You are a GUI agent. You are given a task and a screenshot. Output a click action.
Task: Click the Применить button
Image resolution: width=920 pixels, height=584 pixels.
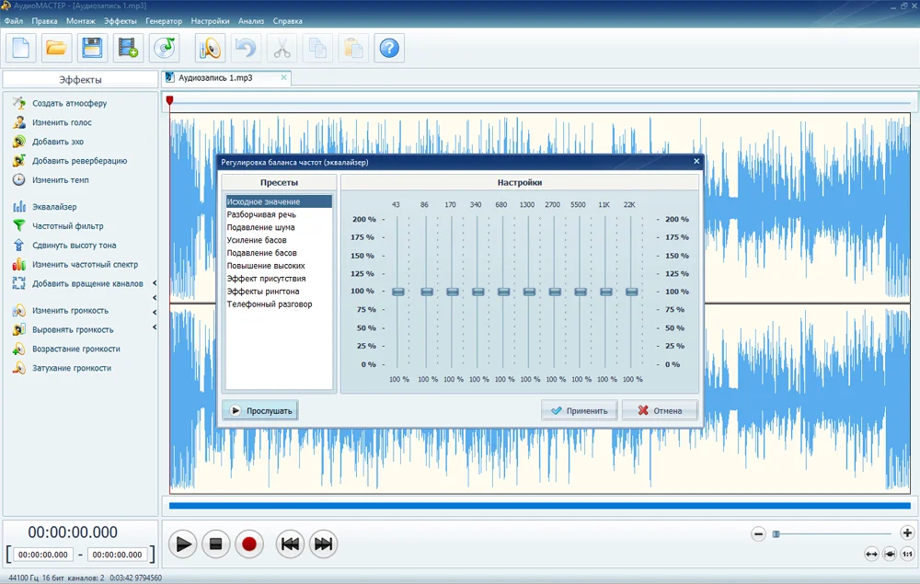click(579, 411)
